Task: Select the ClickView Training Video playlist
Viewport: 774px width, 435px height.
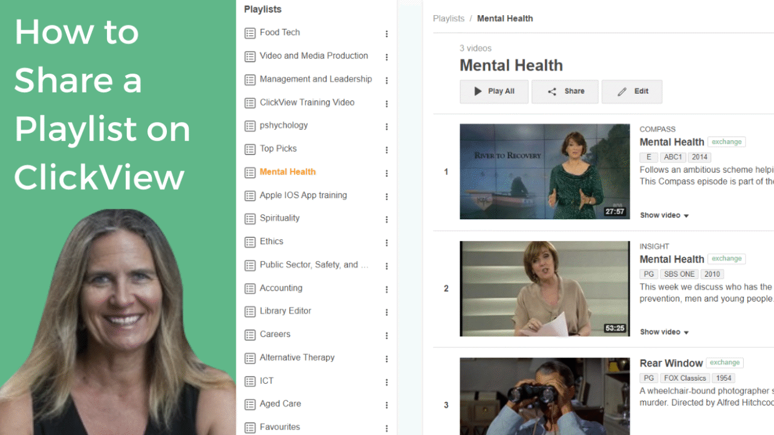Action: 307,102
